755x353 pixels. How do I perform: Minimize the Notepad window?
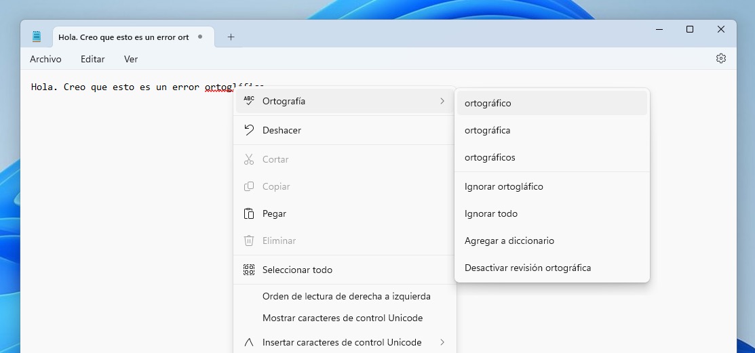[659, 29]
